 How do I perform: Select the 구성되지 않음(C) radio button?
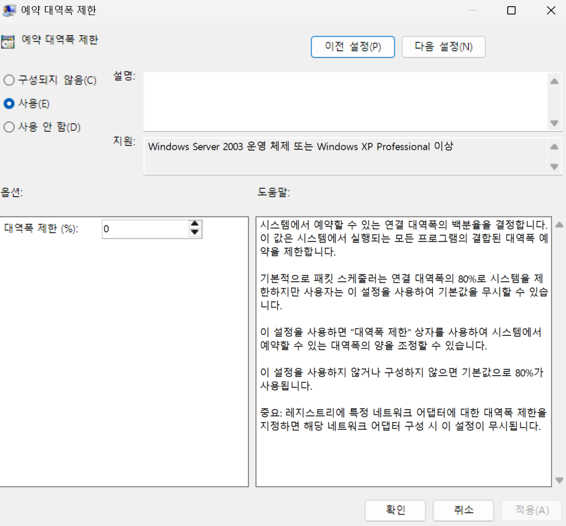click(x=9, y=80)
